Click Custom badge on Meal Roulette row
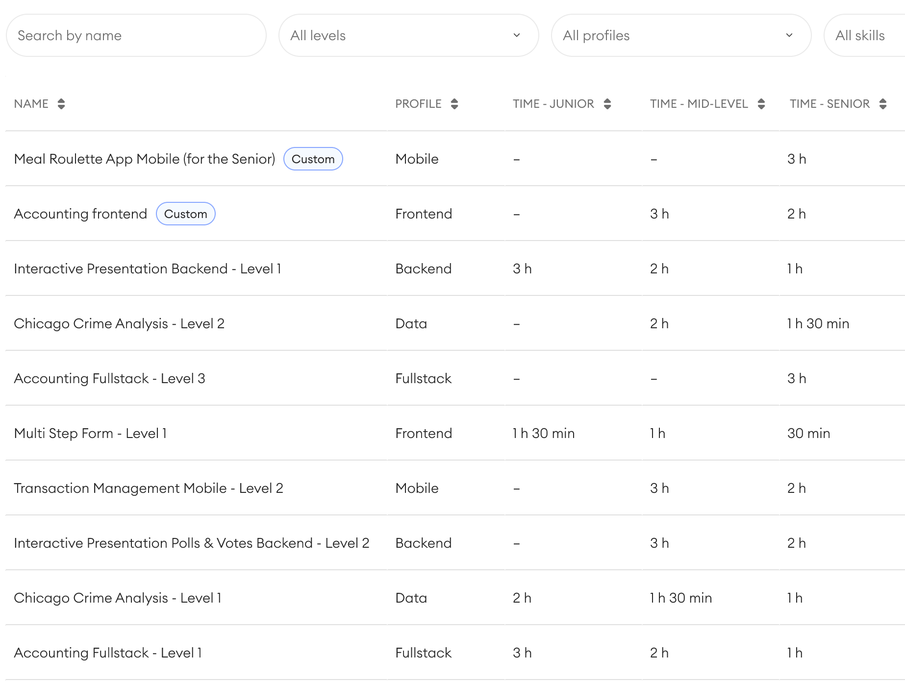905x681 pixels. (313, 159)
